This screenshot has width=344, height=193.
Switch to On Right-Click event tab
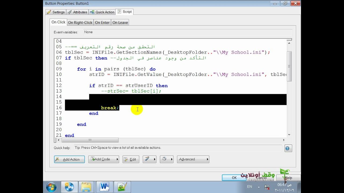click(x=80, y=23)
